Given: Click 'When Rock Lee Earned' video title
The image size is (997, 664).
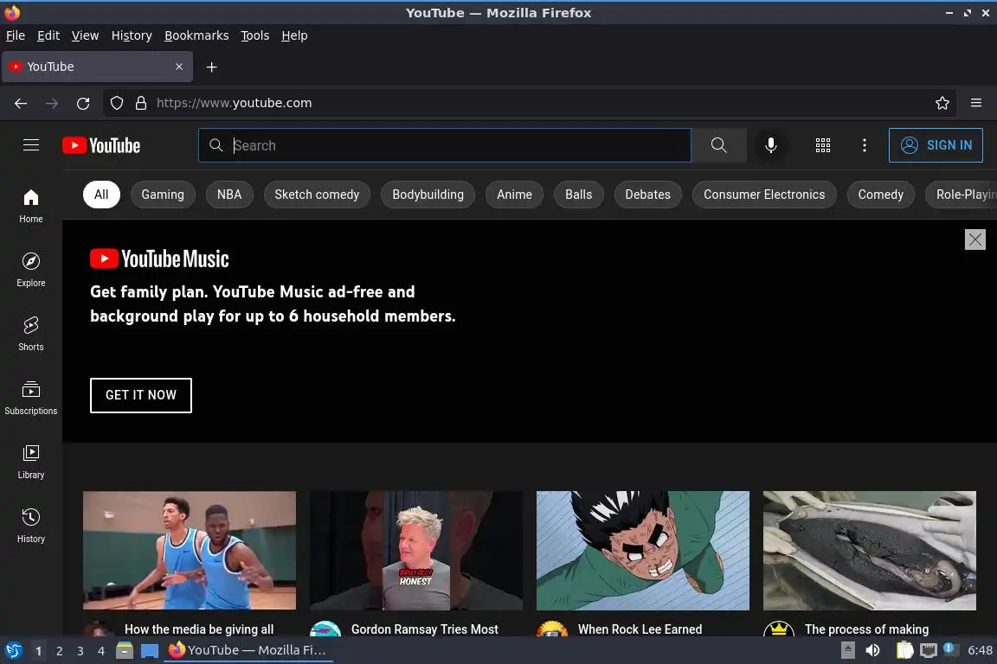Looking at the screenshot, I should pos(640,629).
